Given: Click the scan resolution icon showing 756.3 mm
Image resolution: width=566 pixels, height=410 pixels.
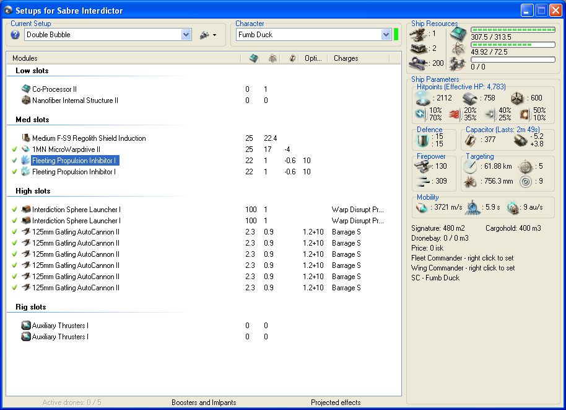Looking at the screenshot, I should 470,182.
